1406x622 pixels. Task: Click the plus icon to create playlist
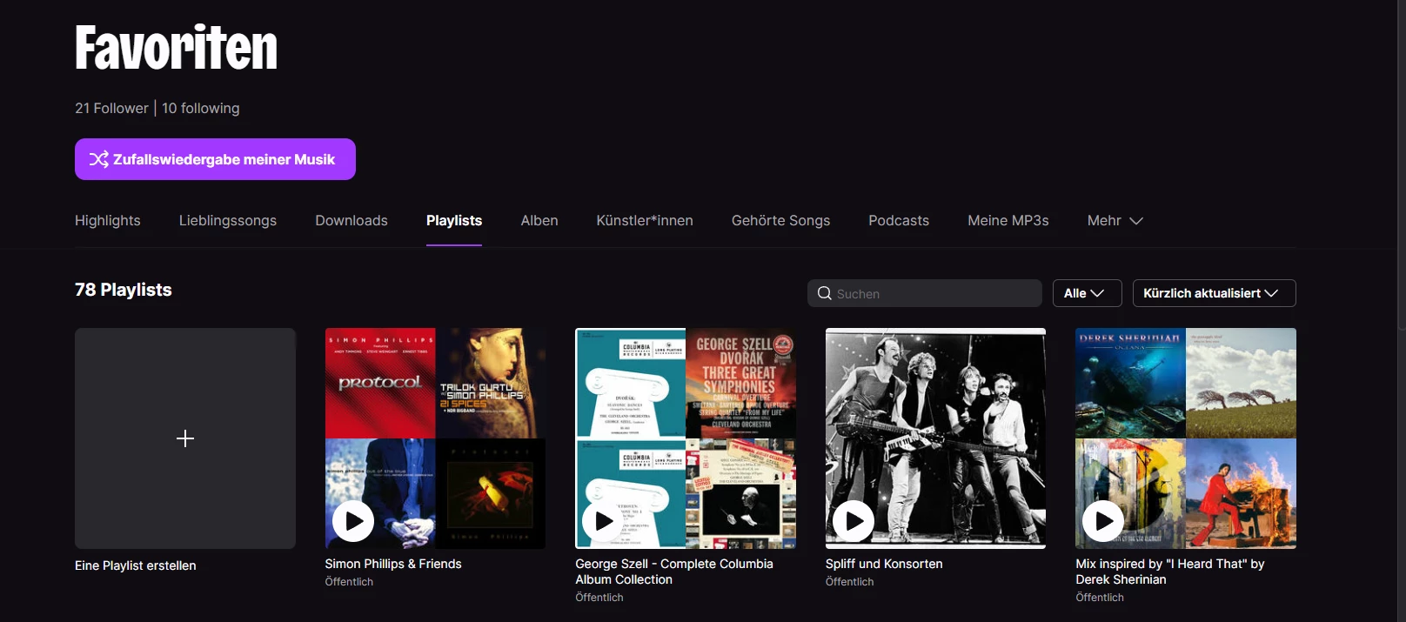tap(185, 438)
